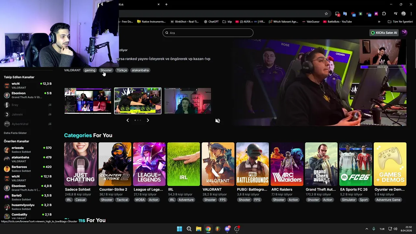
Task: Bookmark this page with the star icon
Action: point(326,14)
